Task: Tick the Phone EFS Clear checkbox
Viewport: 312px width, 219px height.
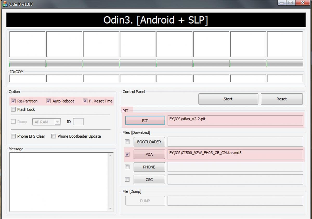Action: [x=13, y=136]
